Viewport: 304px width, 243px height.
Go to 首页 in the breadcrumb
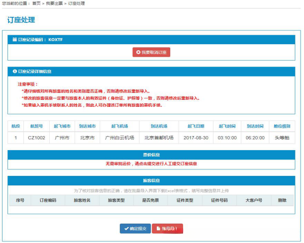(36, 3)
